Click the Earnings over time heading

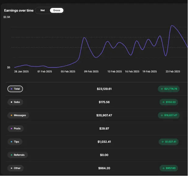[x=19, y=10]
